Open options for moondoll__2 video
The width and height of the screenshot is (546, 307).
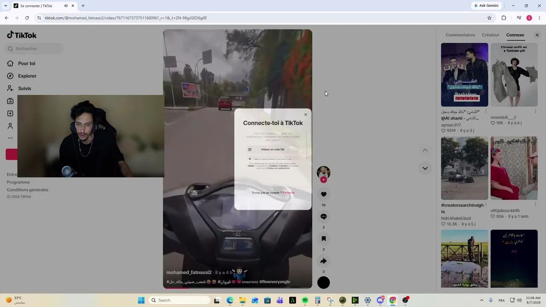(535, 111)
